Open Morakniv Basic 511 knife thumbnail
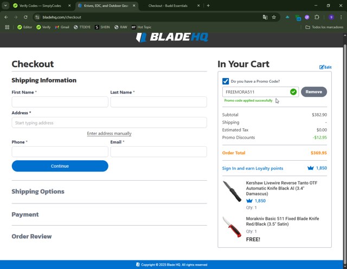The height and width of the screenshot is (269, 347). [x=232, y=227]
